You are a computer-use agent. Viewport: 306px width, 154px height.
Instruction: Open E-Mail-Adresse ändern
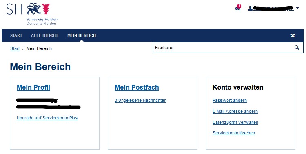pos(235,111)
